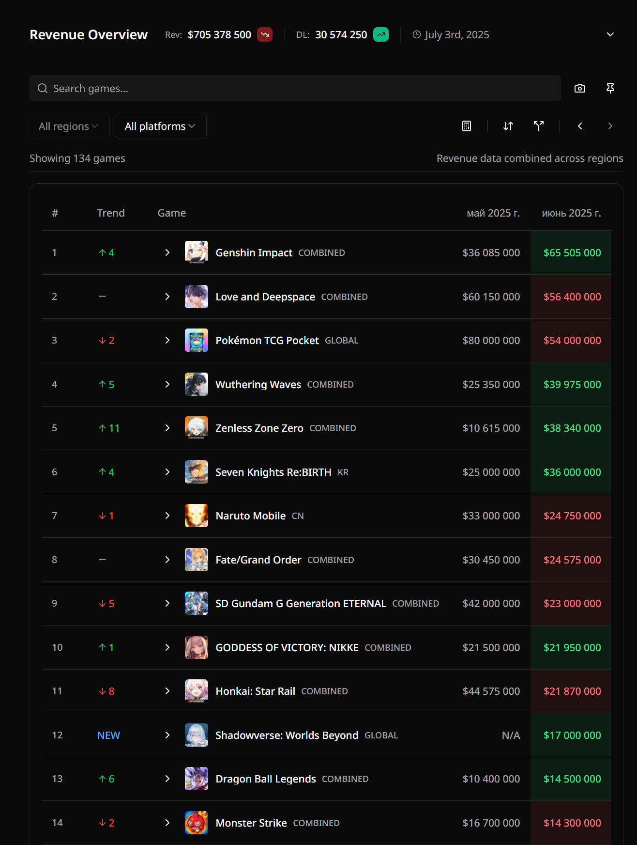Click the SD Gundam G Generation ETERNAL icon
The image size is (637, 845).
pyautogui.click(x=197, y=603)
